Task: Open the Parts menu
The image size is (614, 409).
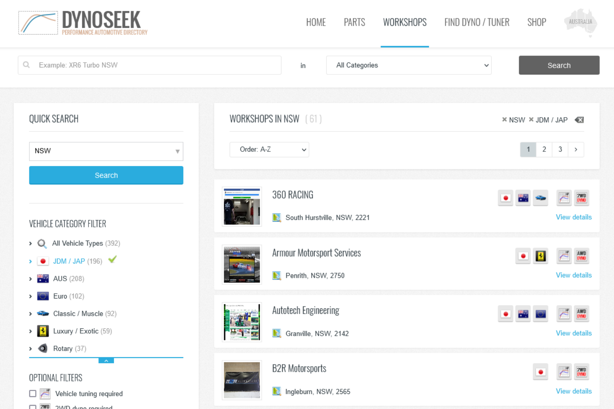Action: [x=354, y=22]
